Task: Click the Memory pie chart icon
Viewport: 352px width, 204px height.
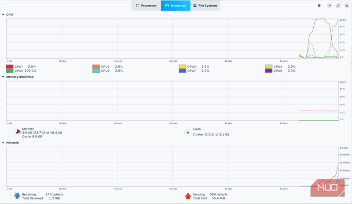Action: [18, 132]
